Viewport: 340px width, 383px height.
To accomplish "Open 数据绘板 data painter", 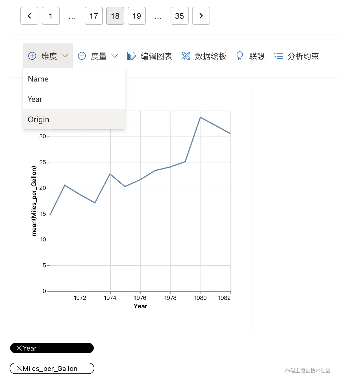I will point(211,56).
